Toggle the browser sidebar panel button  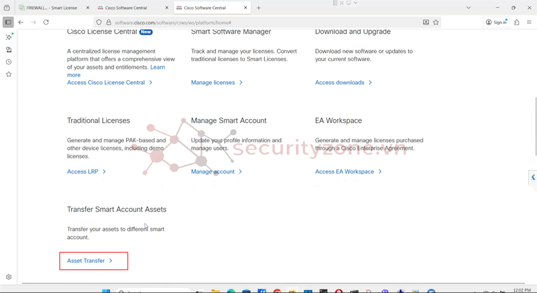coord(8,22)
